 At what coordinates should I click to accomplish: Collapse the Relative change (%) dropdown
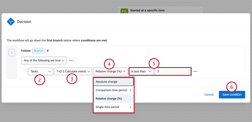coord(110,71)
